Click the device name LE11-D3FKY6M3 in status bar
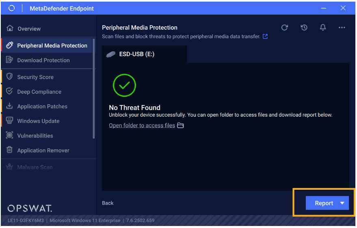 26,221
